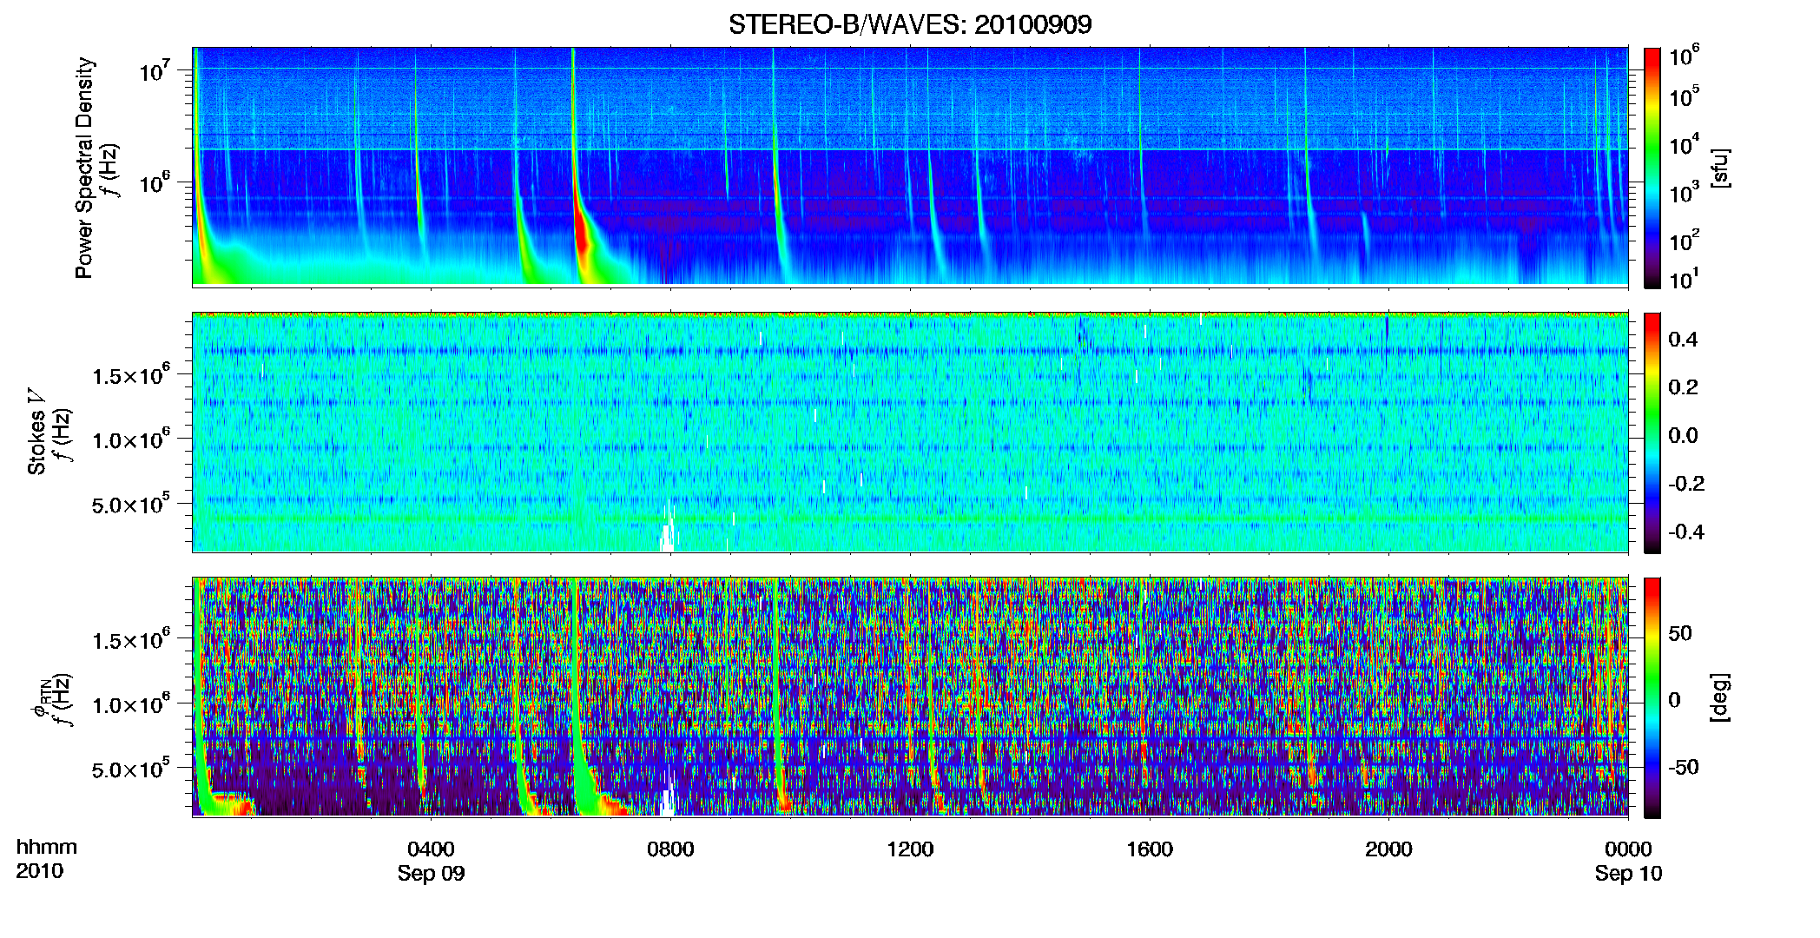Viewport: 1820px width, 938px height.
Task: Click the 2010 year label
Action: coord(40,871)
